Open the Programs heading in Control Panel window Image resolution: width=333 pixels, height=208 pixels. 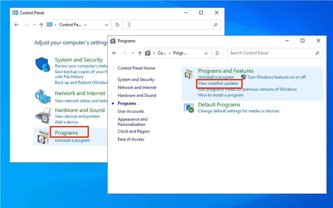tap(66, 133)
